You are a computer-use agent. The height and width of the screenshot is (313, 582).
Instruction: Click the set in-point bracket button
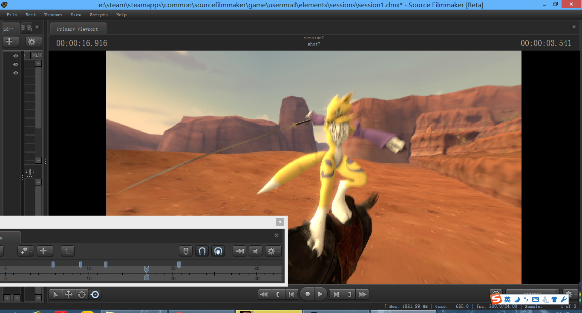(x=278, y=294)
